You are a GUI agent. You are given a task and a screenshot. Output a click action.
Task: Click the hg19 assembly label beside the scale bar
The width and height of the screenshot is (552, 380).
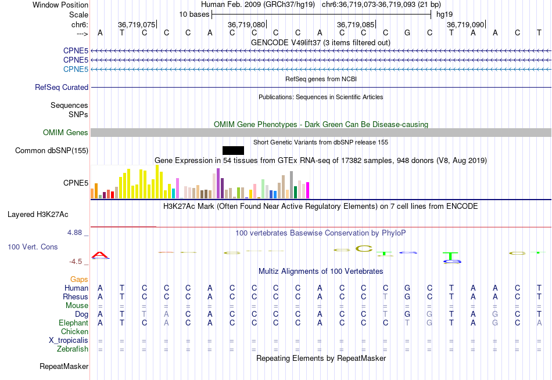coord(445,15)
